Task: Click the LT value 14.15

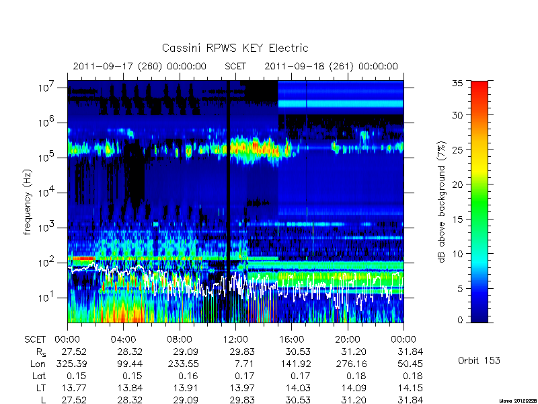Action: click(x=410, y=388)
